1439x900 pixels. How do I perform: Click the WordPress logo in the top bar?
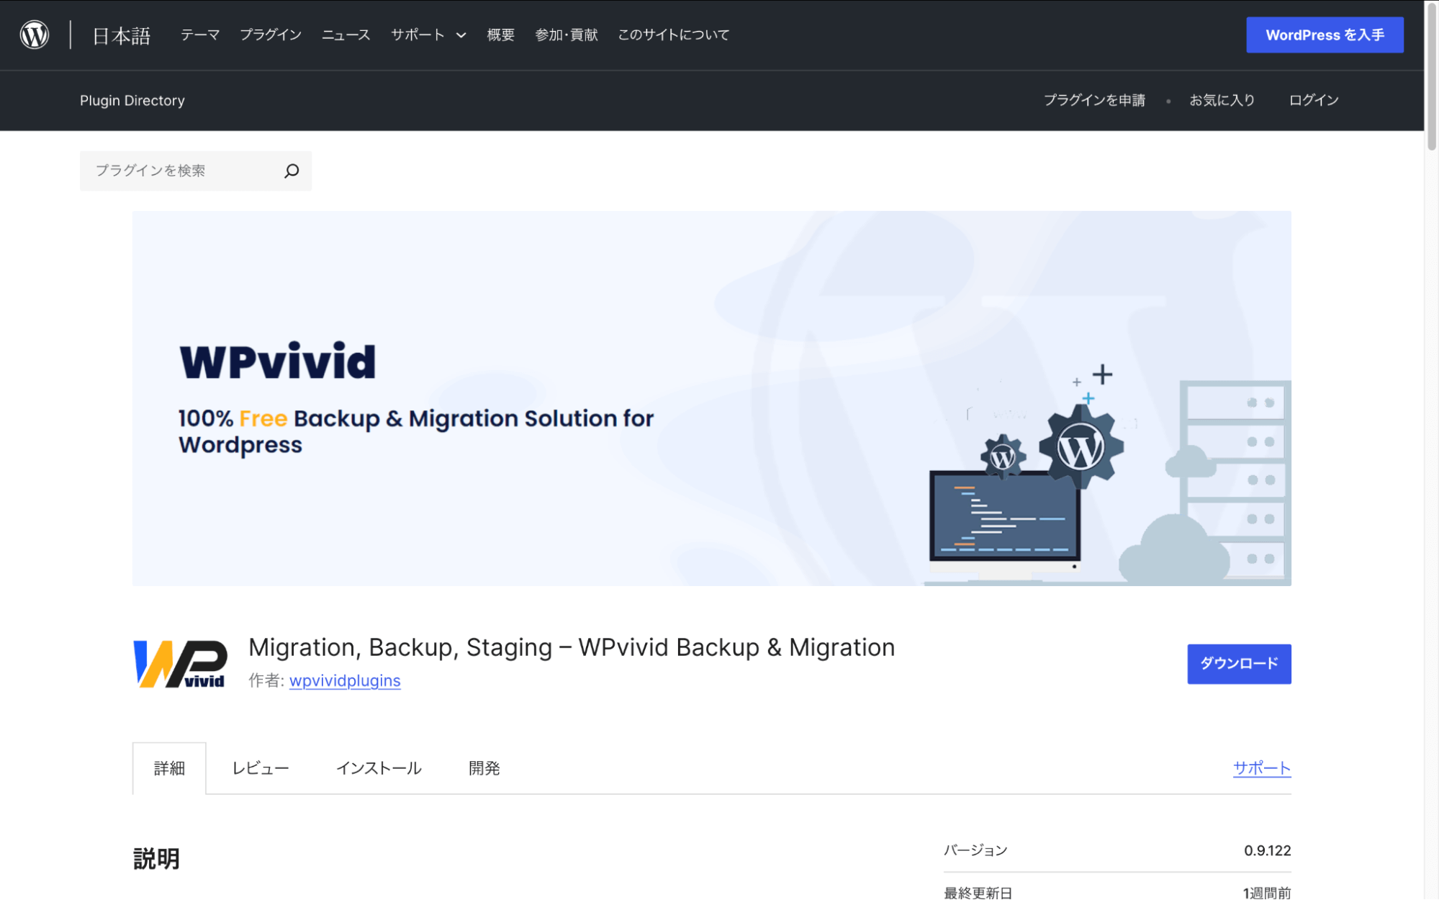coord(35,34)
